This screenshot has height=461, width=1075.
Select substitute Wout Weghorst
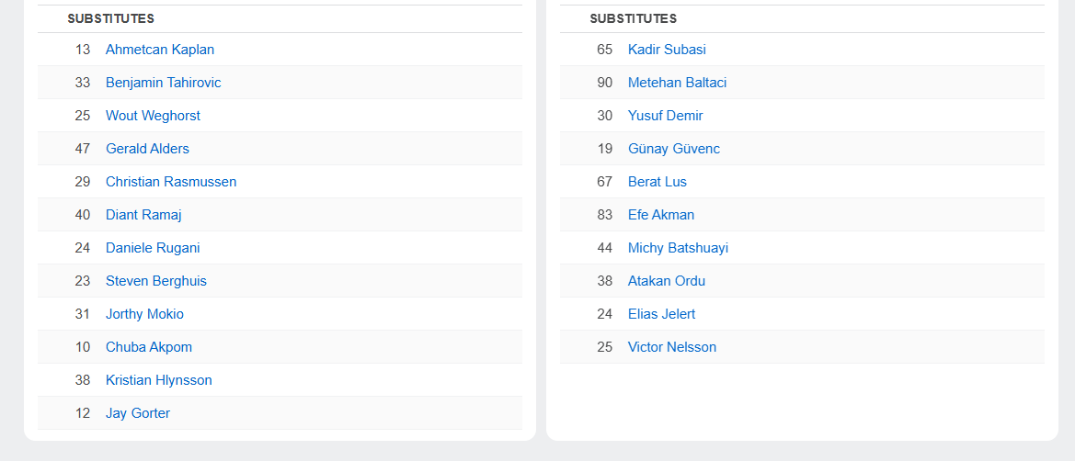(153, 116)
